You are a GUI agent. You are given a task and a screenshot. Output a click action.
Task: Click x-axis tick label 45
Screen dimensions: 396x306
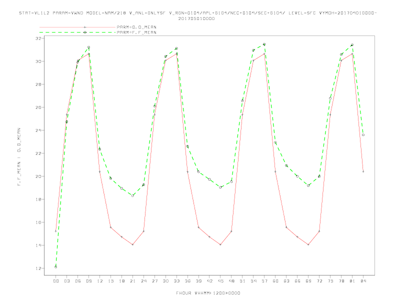pos(220,281)
